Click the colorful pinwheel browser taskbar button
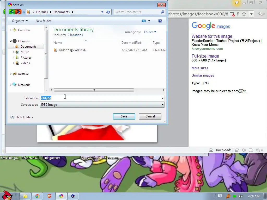The width and height of the screenshot is (267, 200). point(61,196)
